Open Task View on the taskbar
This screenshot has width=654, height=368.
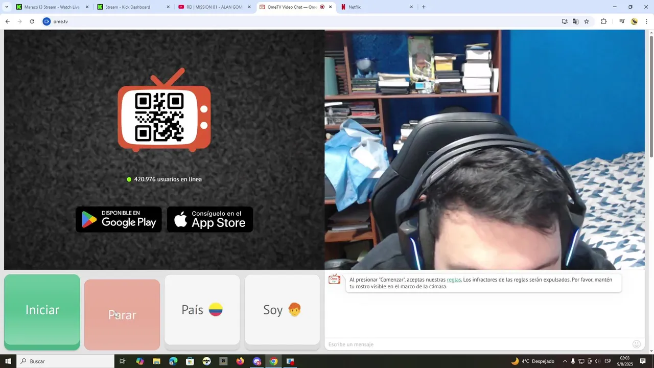(123, 361)
